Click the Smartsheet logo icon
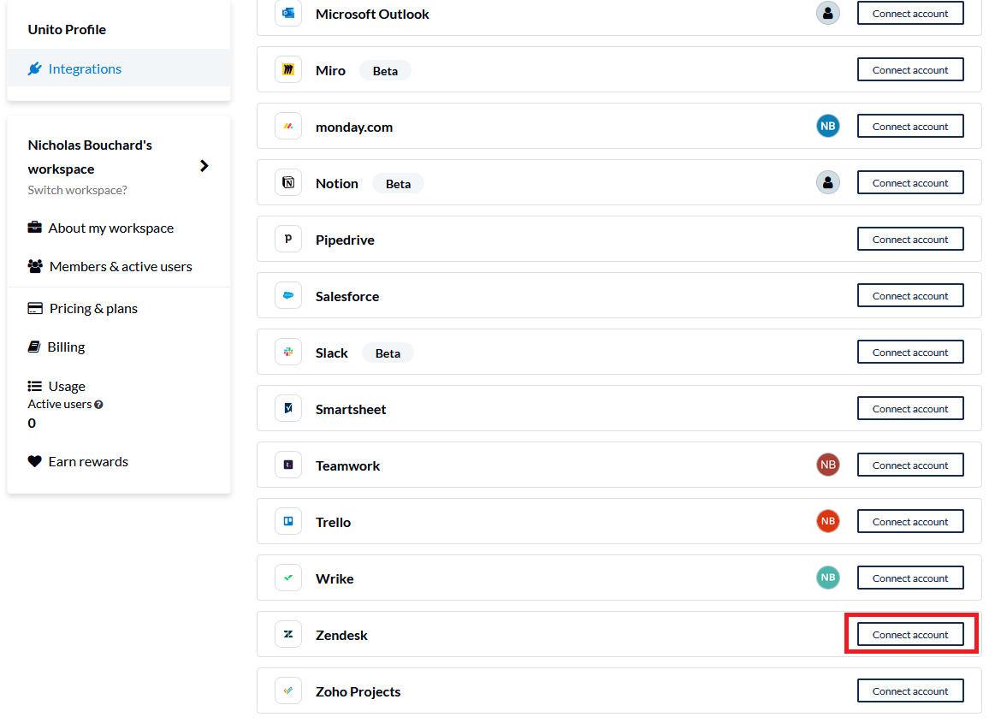 [288, 408]
